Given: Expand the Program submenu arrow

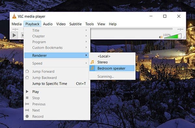Looking at the screenshot, I should (86, 42).
